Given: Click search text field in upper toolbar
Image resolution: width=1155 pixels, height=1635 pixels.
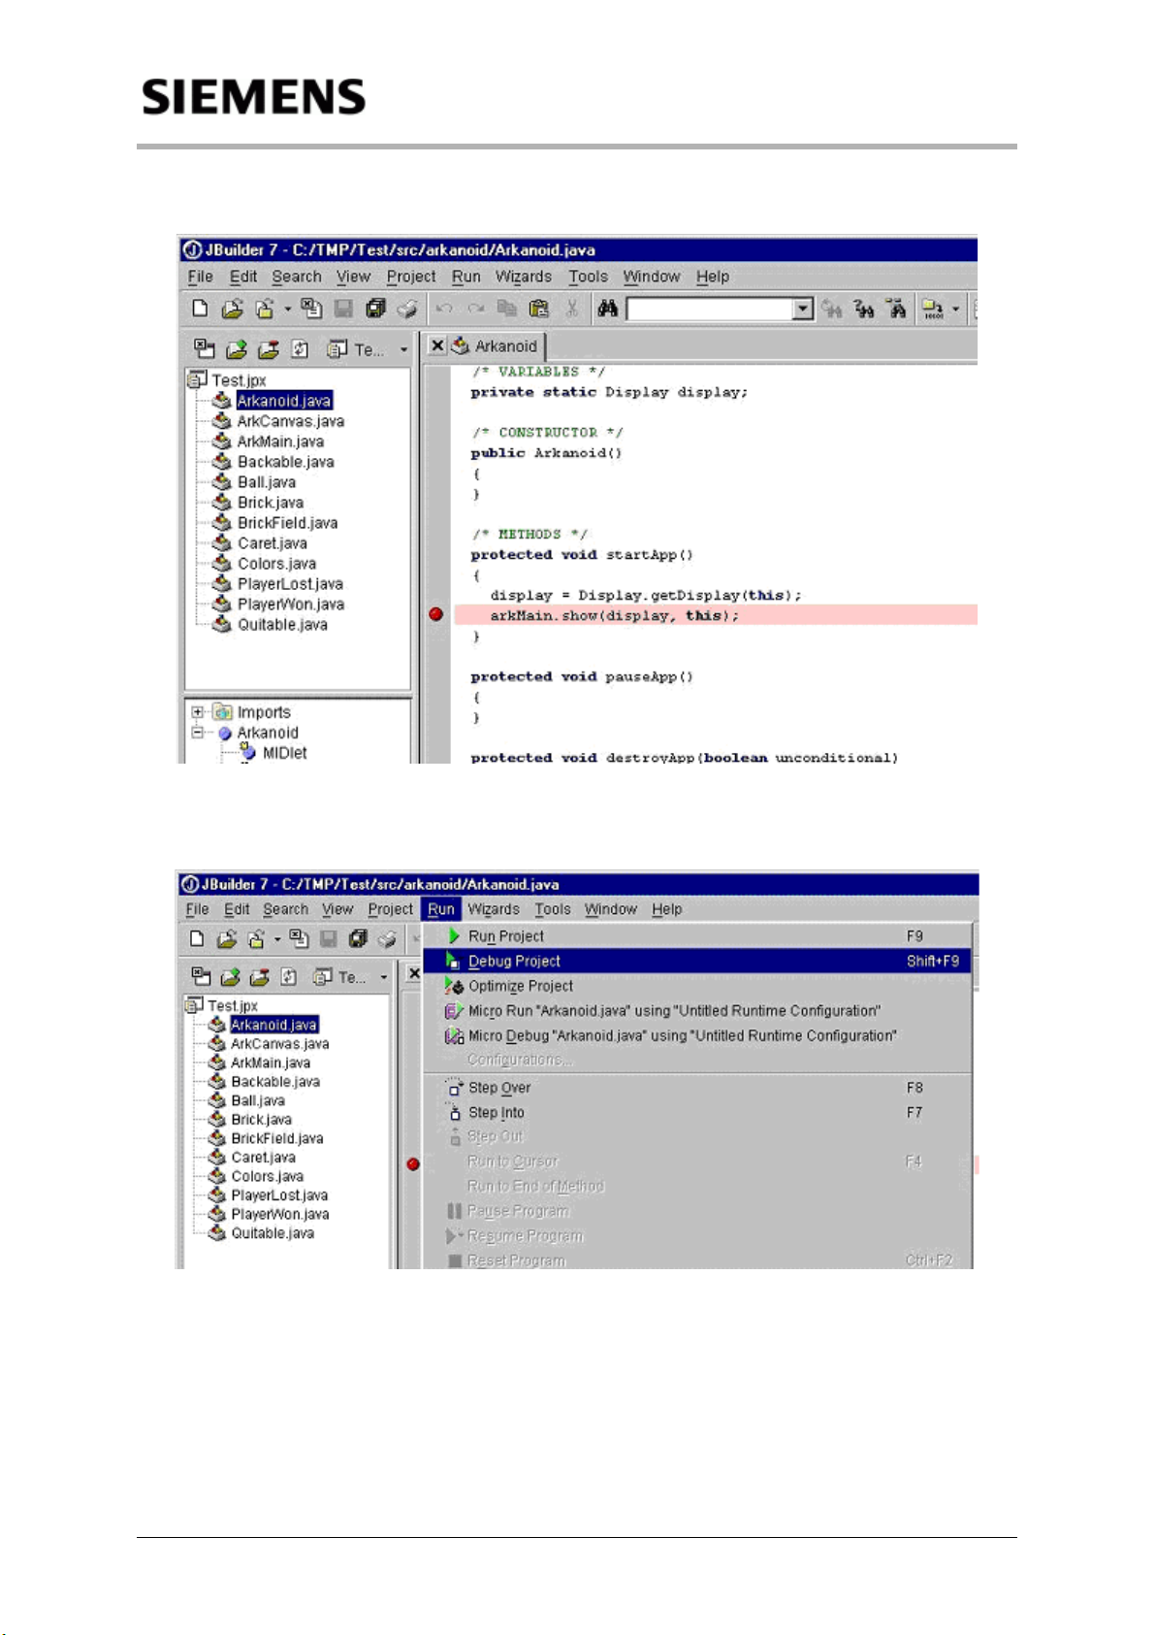Looking at the screenshot, I should [x=710, y=309].
